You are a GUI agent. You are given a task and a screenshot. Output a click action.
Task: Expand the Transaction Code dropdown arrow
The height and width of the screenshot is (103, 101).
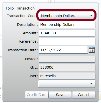pyautogui.click(x=91, y=16)
